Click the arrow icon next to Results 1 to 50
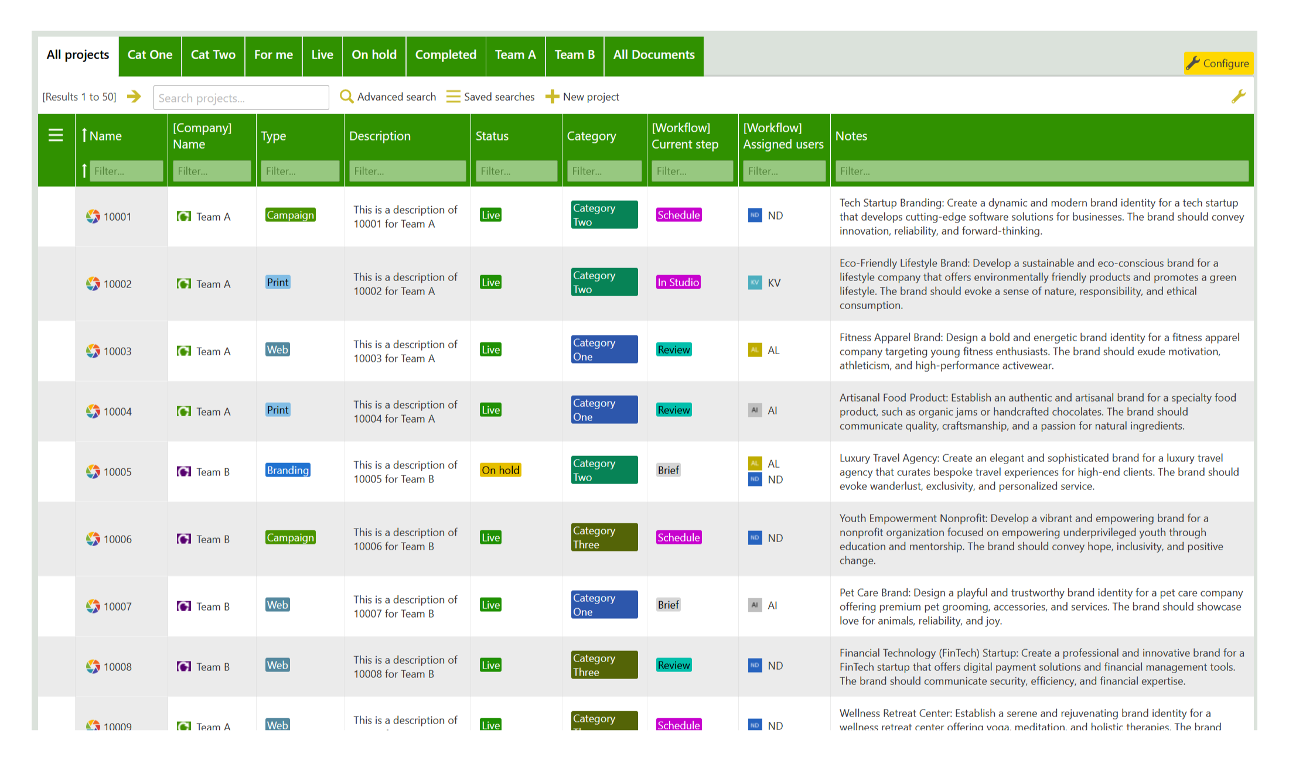Screen dimensions: 1289x761 [x=134, y=97]
